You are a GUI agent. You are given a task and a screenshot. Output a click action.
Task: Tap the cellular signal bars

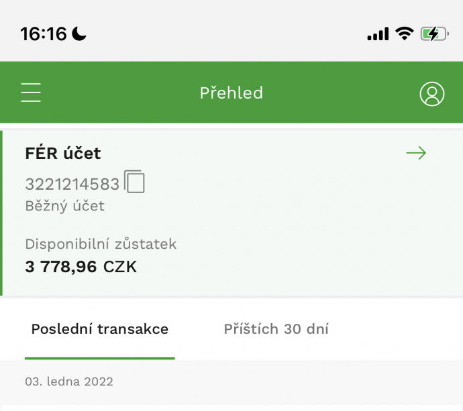pos(378,34)
